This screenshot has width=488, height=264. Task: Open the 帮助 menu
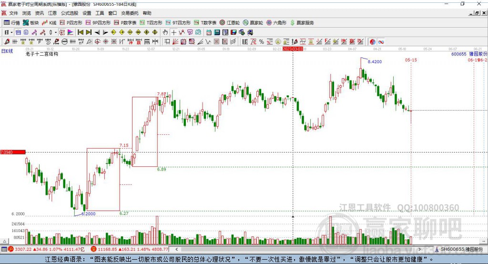coord(147,13)
